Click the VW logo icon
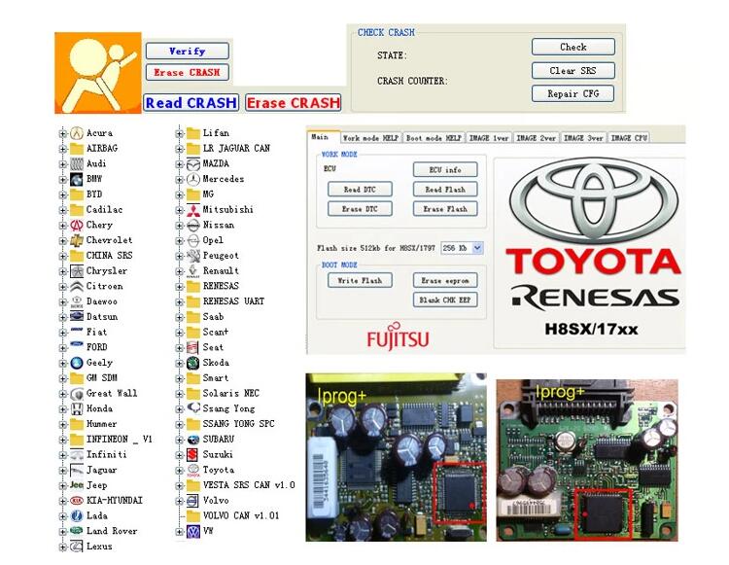The width and height of the screenshot is (729, 565). point(193,532)
